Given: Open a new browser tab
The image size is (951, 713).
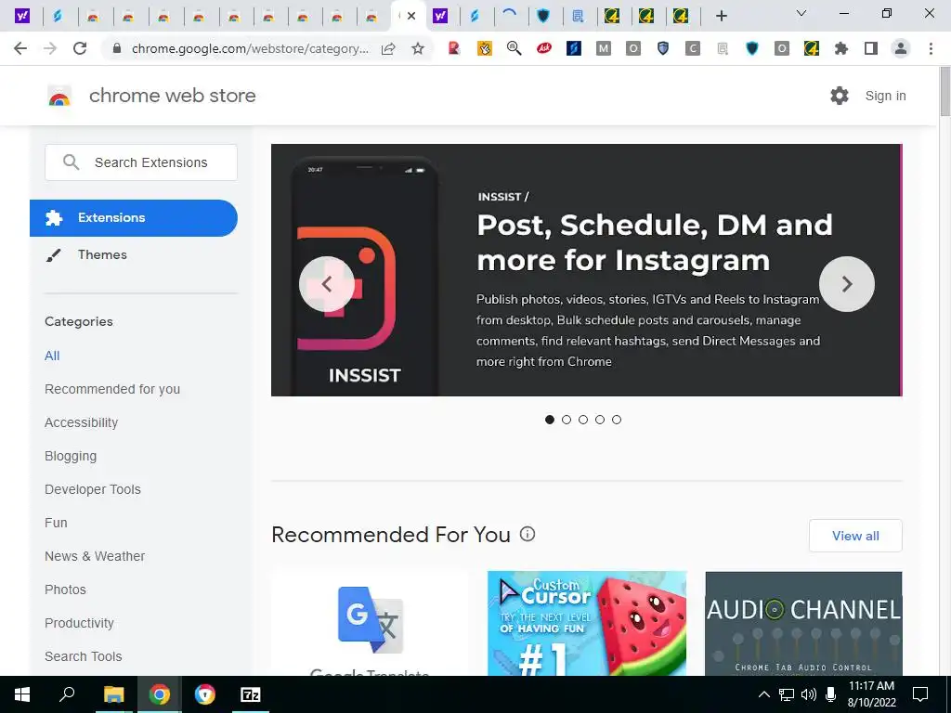Looking at the screenshot, I should click(721, 16).
